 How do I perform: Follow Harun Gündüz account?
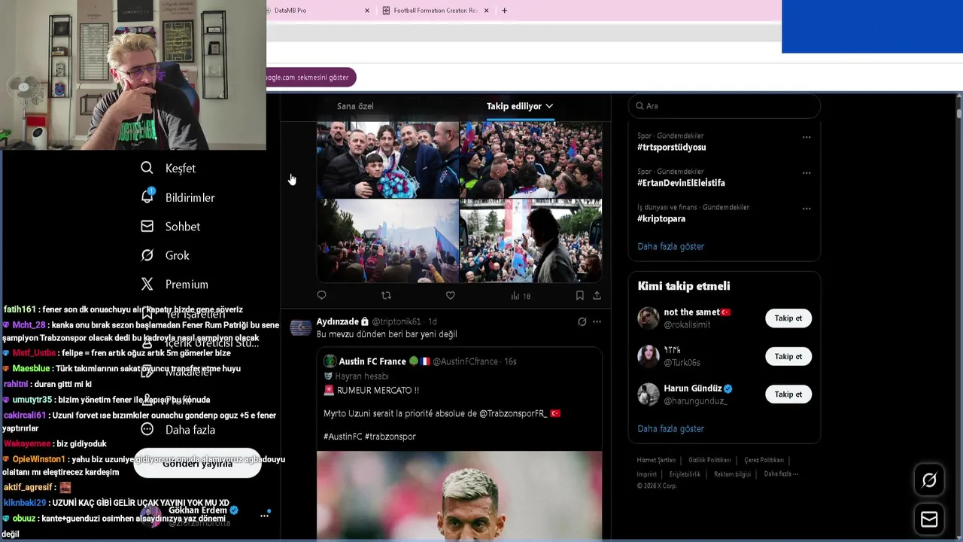point(788,394)
